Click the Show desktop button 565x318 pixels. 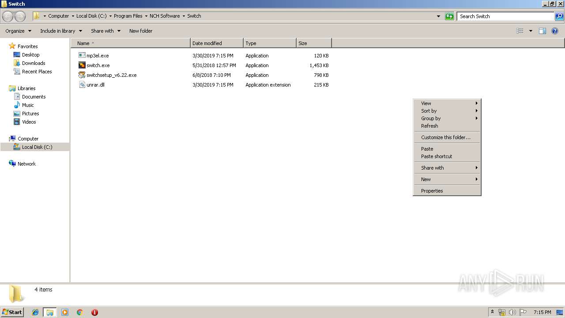(560, 312)
